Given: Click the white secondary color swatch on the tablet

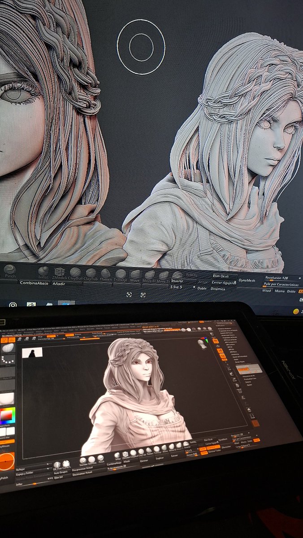Looking at the screenshot, I should [10, 430].
